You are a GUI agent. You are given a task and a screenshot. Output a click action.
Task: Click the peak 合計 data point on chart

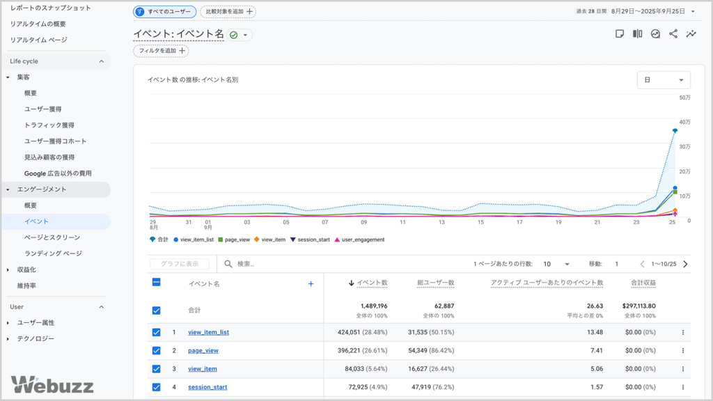pyautogui.click(x=675, y=131)
